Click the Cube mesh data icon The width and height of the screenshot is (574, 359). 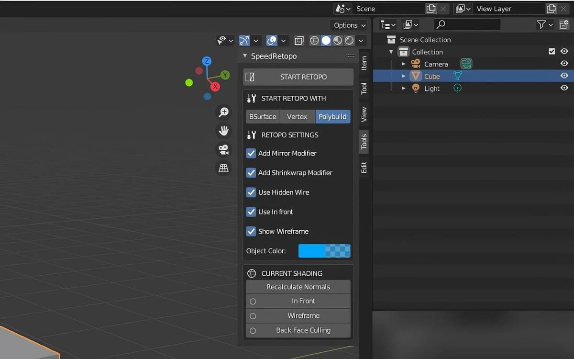coord(458,76)
